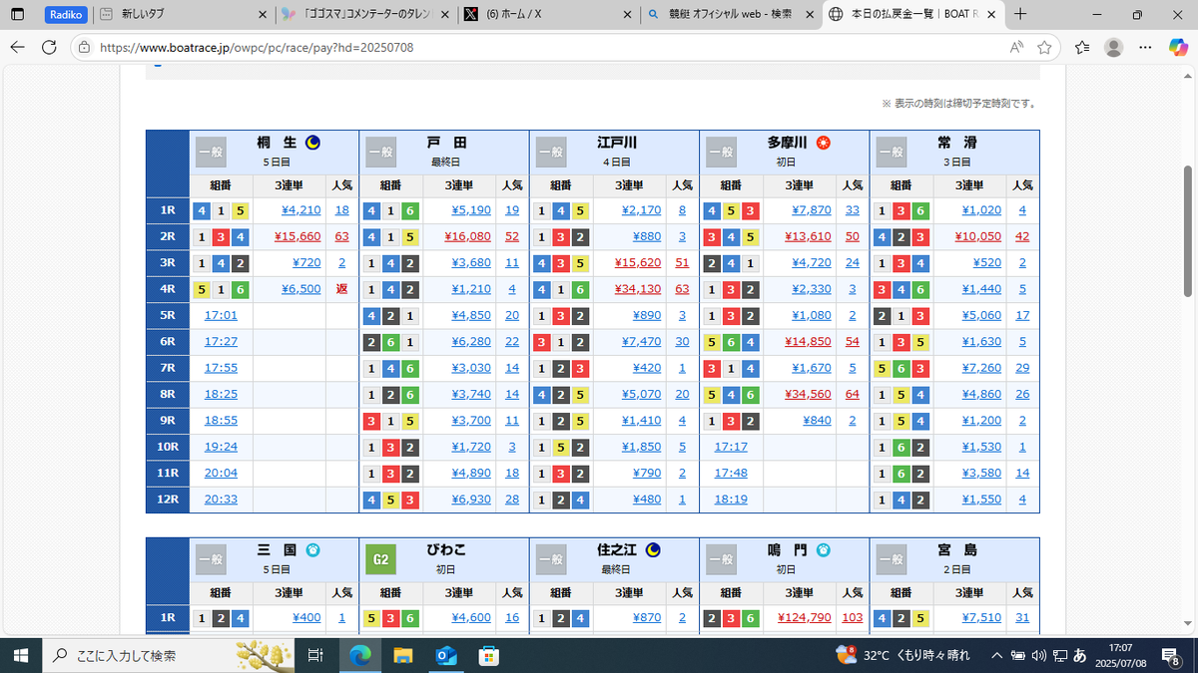Screen dimensions: 1198x673
Task: Open 多摩川 10R deadline time 17:17
Action: (x=731, y=447)
